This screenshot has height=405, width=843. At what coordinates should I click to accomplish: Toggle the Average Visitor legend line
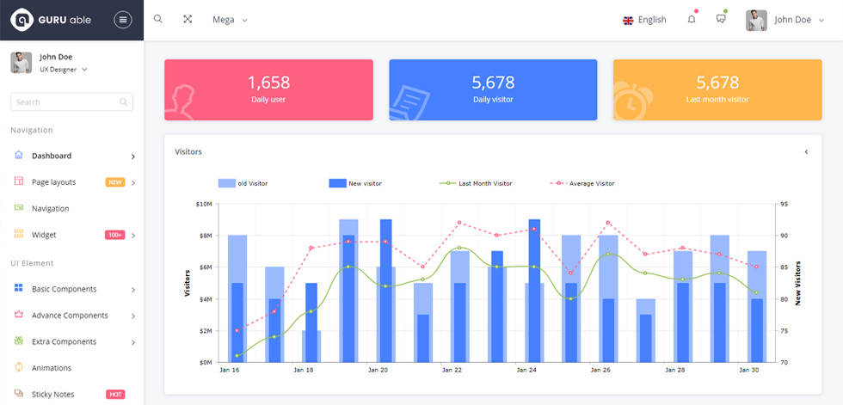point(582,183)
